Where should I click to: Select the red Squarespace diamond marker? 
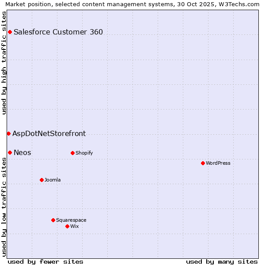[x=53, y=220]
